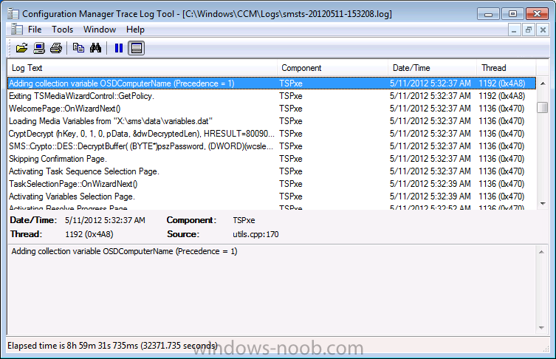Close the Trace Log Tool window
Image resolution: width=556 pixels, height=359 pixels.
coord(538,14)
